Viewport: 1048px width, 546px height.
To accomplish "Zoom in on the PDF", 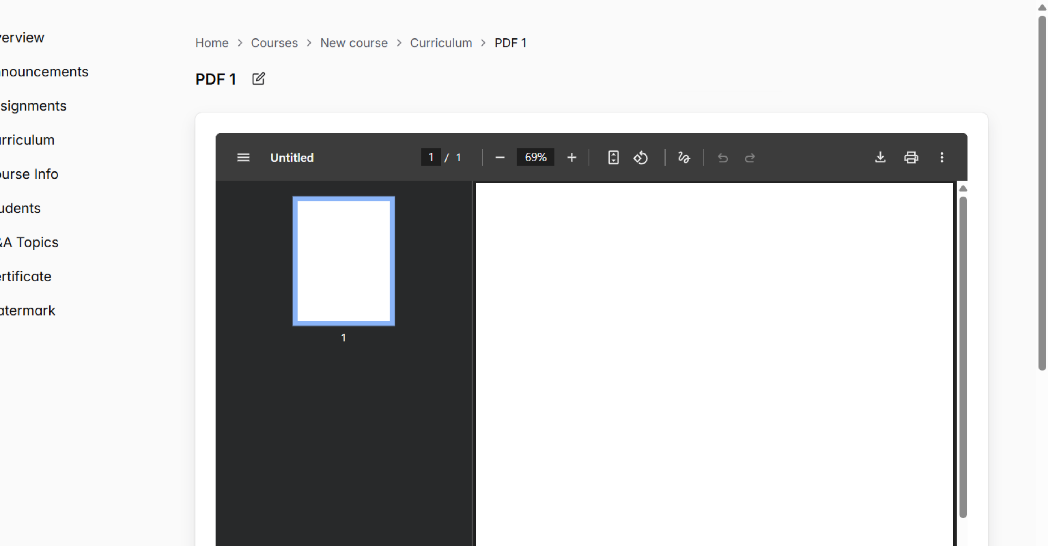I will click(x=571, y=157).
